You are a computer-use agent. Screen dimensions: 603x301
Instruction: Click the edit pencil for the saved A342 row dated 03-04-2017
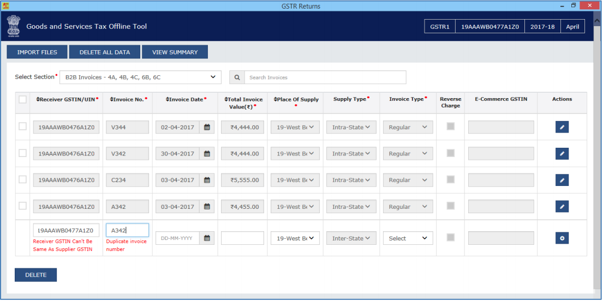click(562, 207)
